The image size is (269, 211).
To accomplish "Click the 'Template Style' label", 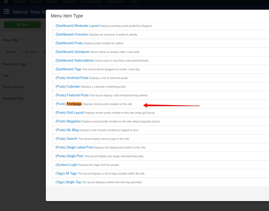I will point(13,98).
